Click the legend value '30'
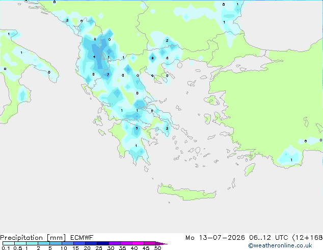Screen dimensions: 323x250 coord(111,248)
